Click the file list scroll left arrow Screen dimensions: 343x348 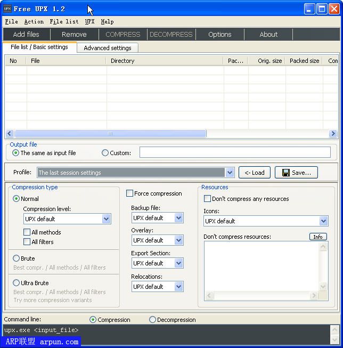coord(9,134)
